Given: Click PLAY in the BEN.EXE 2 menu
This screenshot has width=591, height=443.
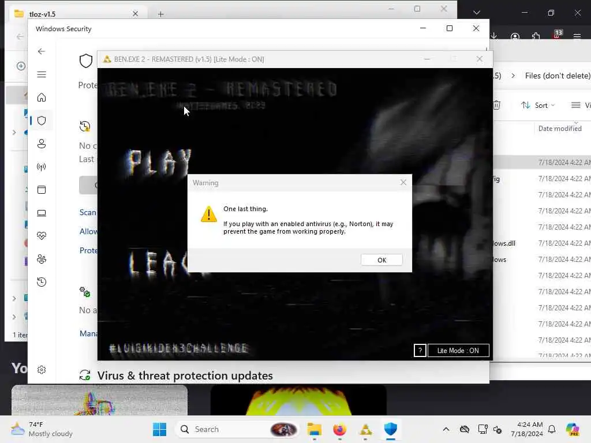Looking at the screenshot, I should point(159,162).
